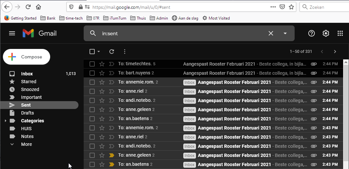Select checkbox for timetechtes. email
Viewport: 349px width, 169px height.
(x=92, y=64)
